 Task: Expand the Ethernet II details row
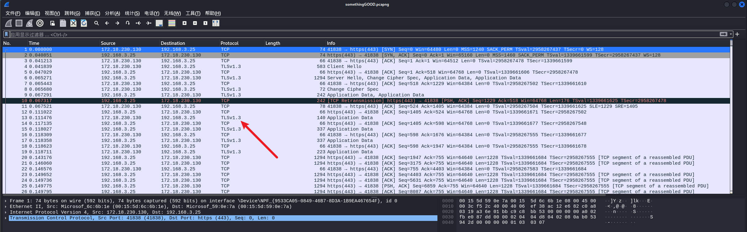click(6, 207)
